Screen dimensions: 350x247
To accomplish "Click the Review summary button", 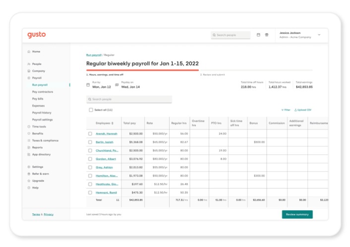I will coord(297,214).
